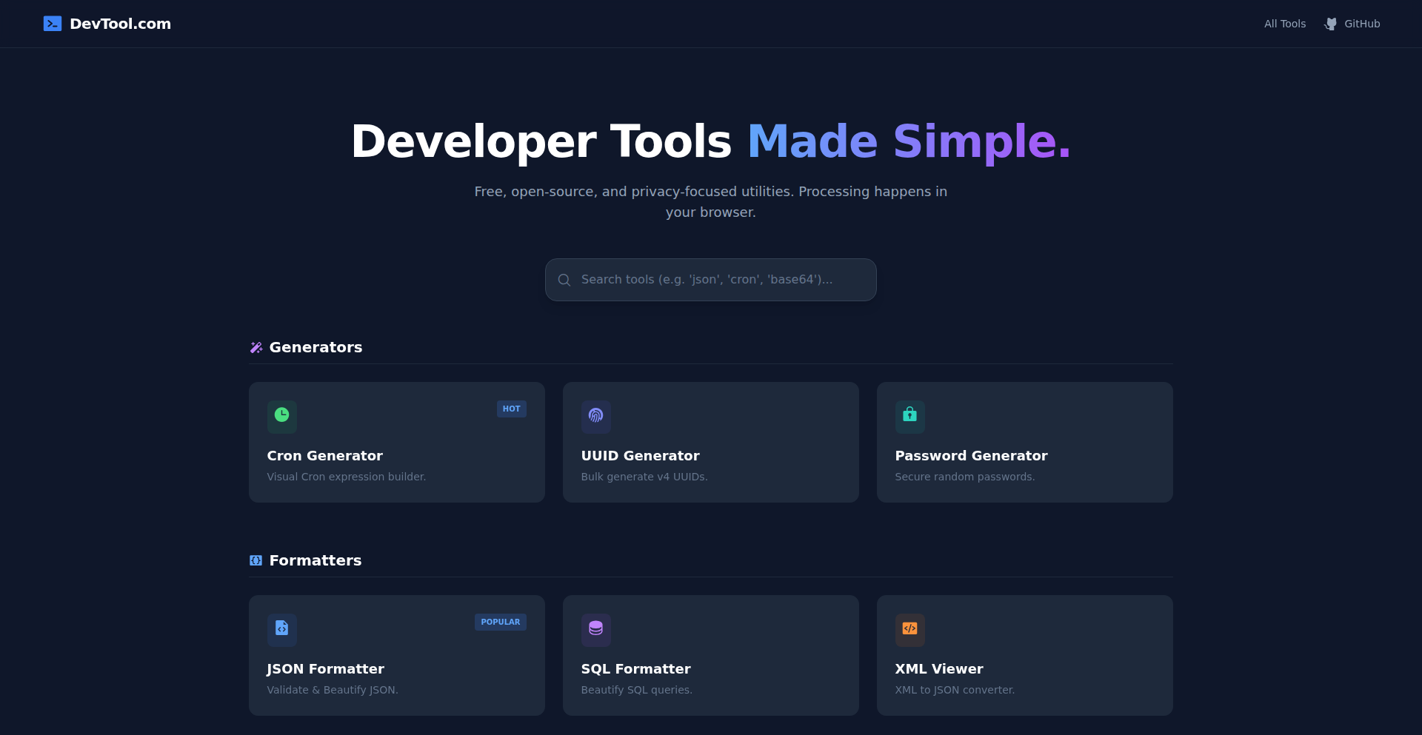Click 'Visual Cron expression builder.' description

tap(347, 477)
